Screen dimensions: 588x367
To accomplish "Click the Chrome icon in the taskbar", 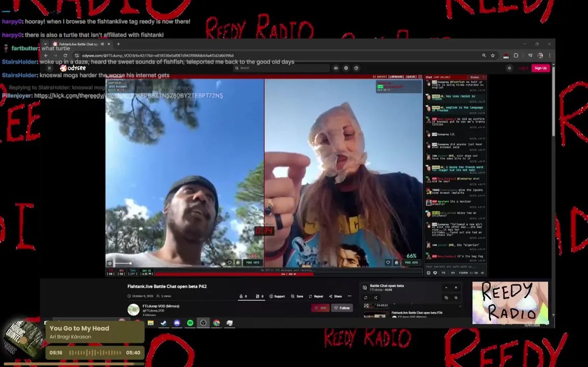I will [x=217, y=323].
